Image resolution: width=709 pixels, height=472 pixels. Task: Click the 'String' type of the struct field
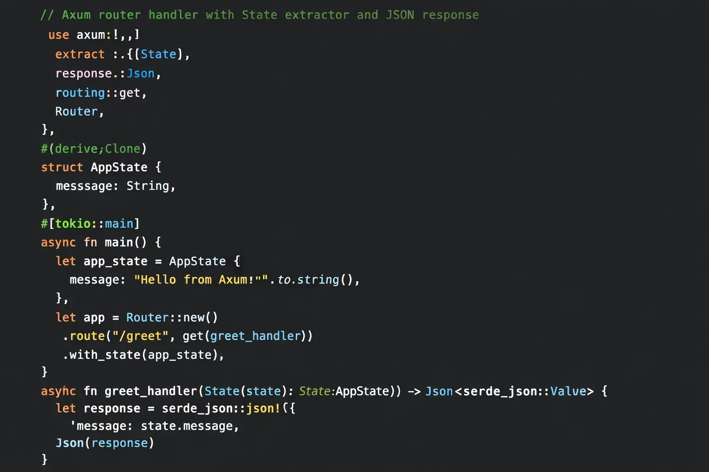(148, 186)
